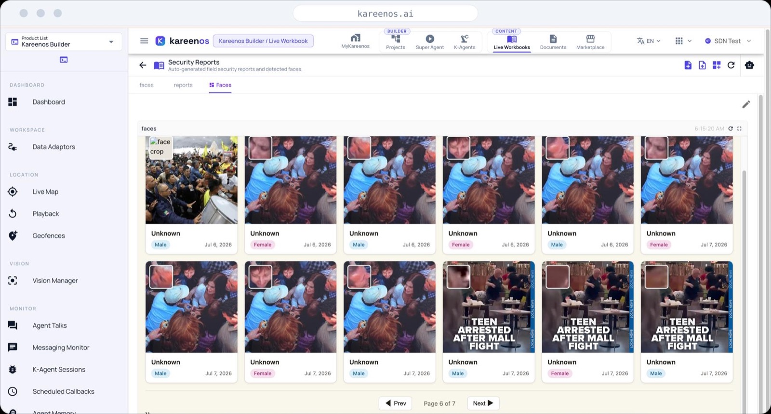Expand the faces panel to fullscreen

(x=739, y=129)
